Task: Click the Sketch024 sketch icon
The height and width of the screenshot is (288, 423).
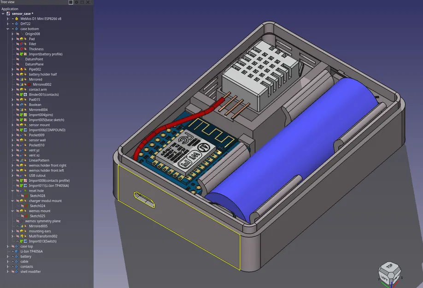Action: click(26, 206)
